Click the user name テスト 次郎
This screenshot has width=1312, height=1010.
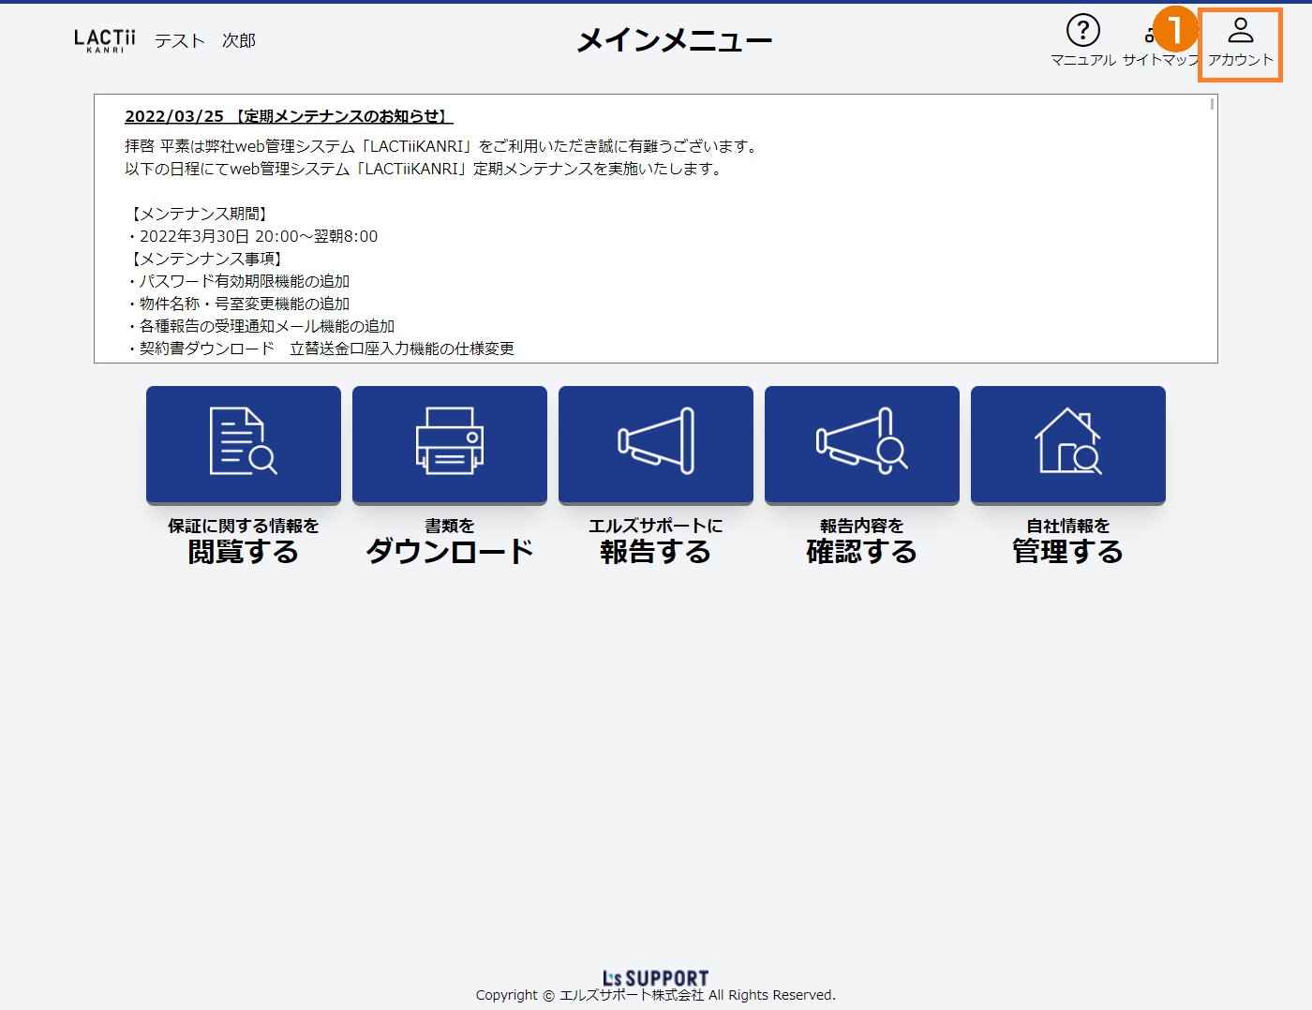click(x=205, y=41)
